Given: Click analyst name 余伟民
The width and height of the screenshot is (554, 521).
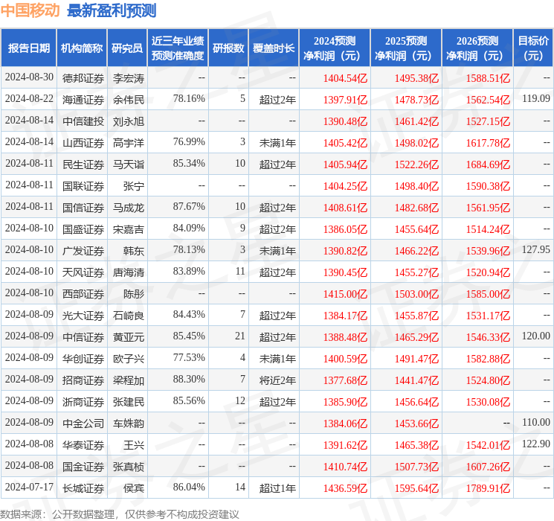Looking at the screenshot, I should point(129,100).
